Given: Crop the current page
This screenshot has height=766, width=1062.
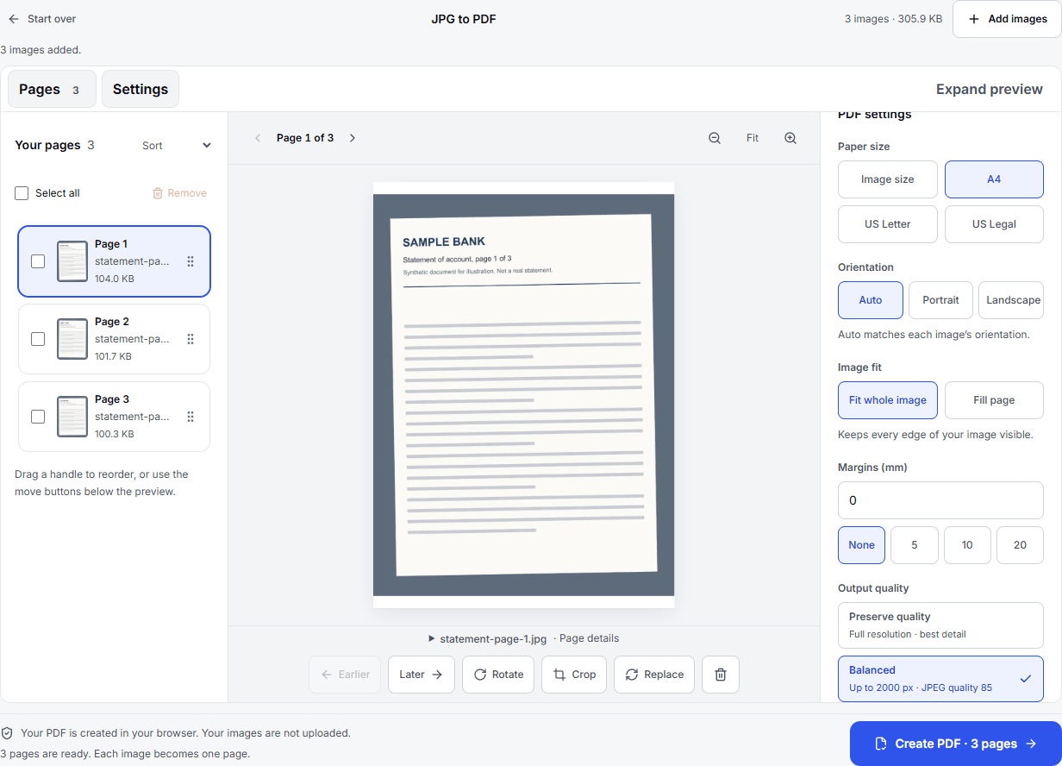Looking at the screenshot, I should pos(574,675).
